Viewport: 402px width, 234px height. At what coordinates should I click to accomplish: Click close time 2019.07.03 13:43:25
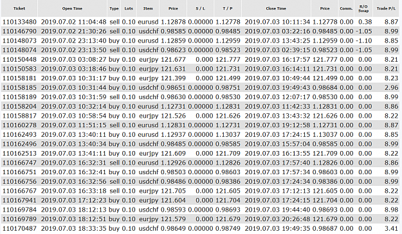pos(277,40)
